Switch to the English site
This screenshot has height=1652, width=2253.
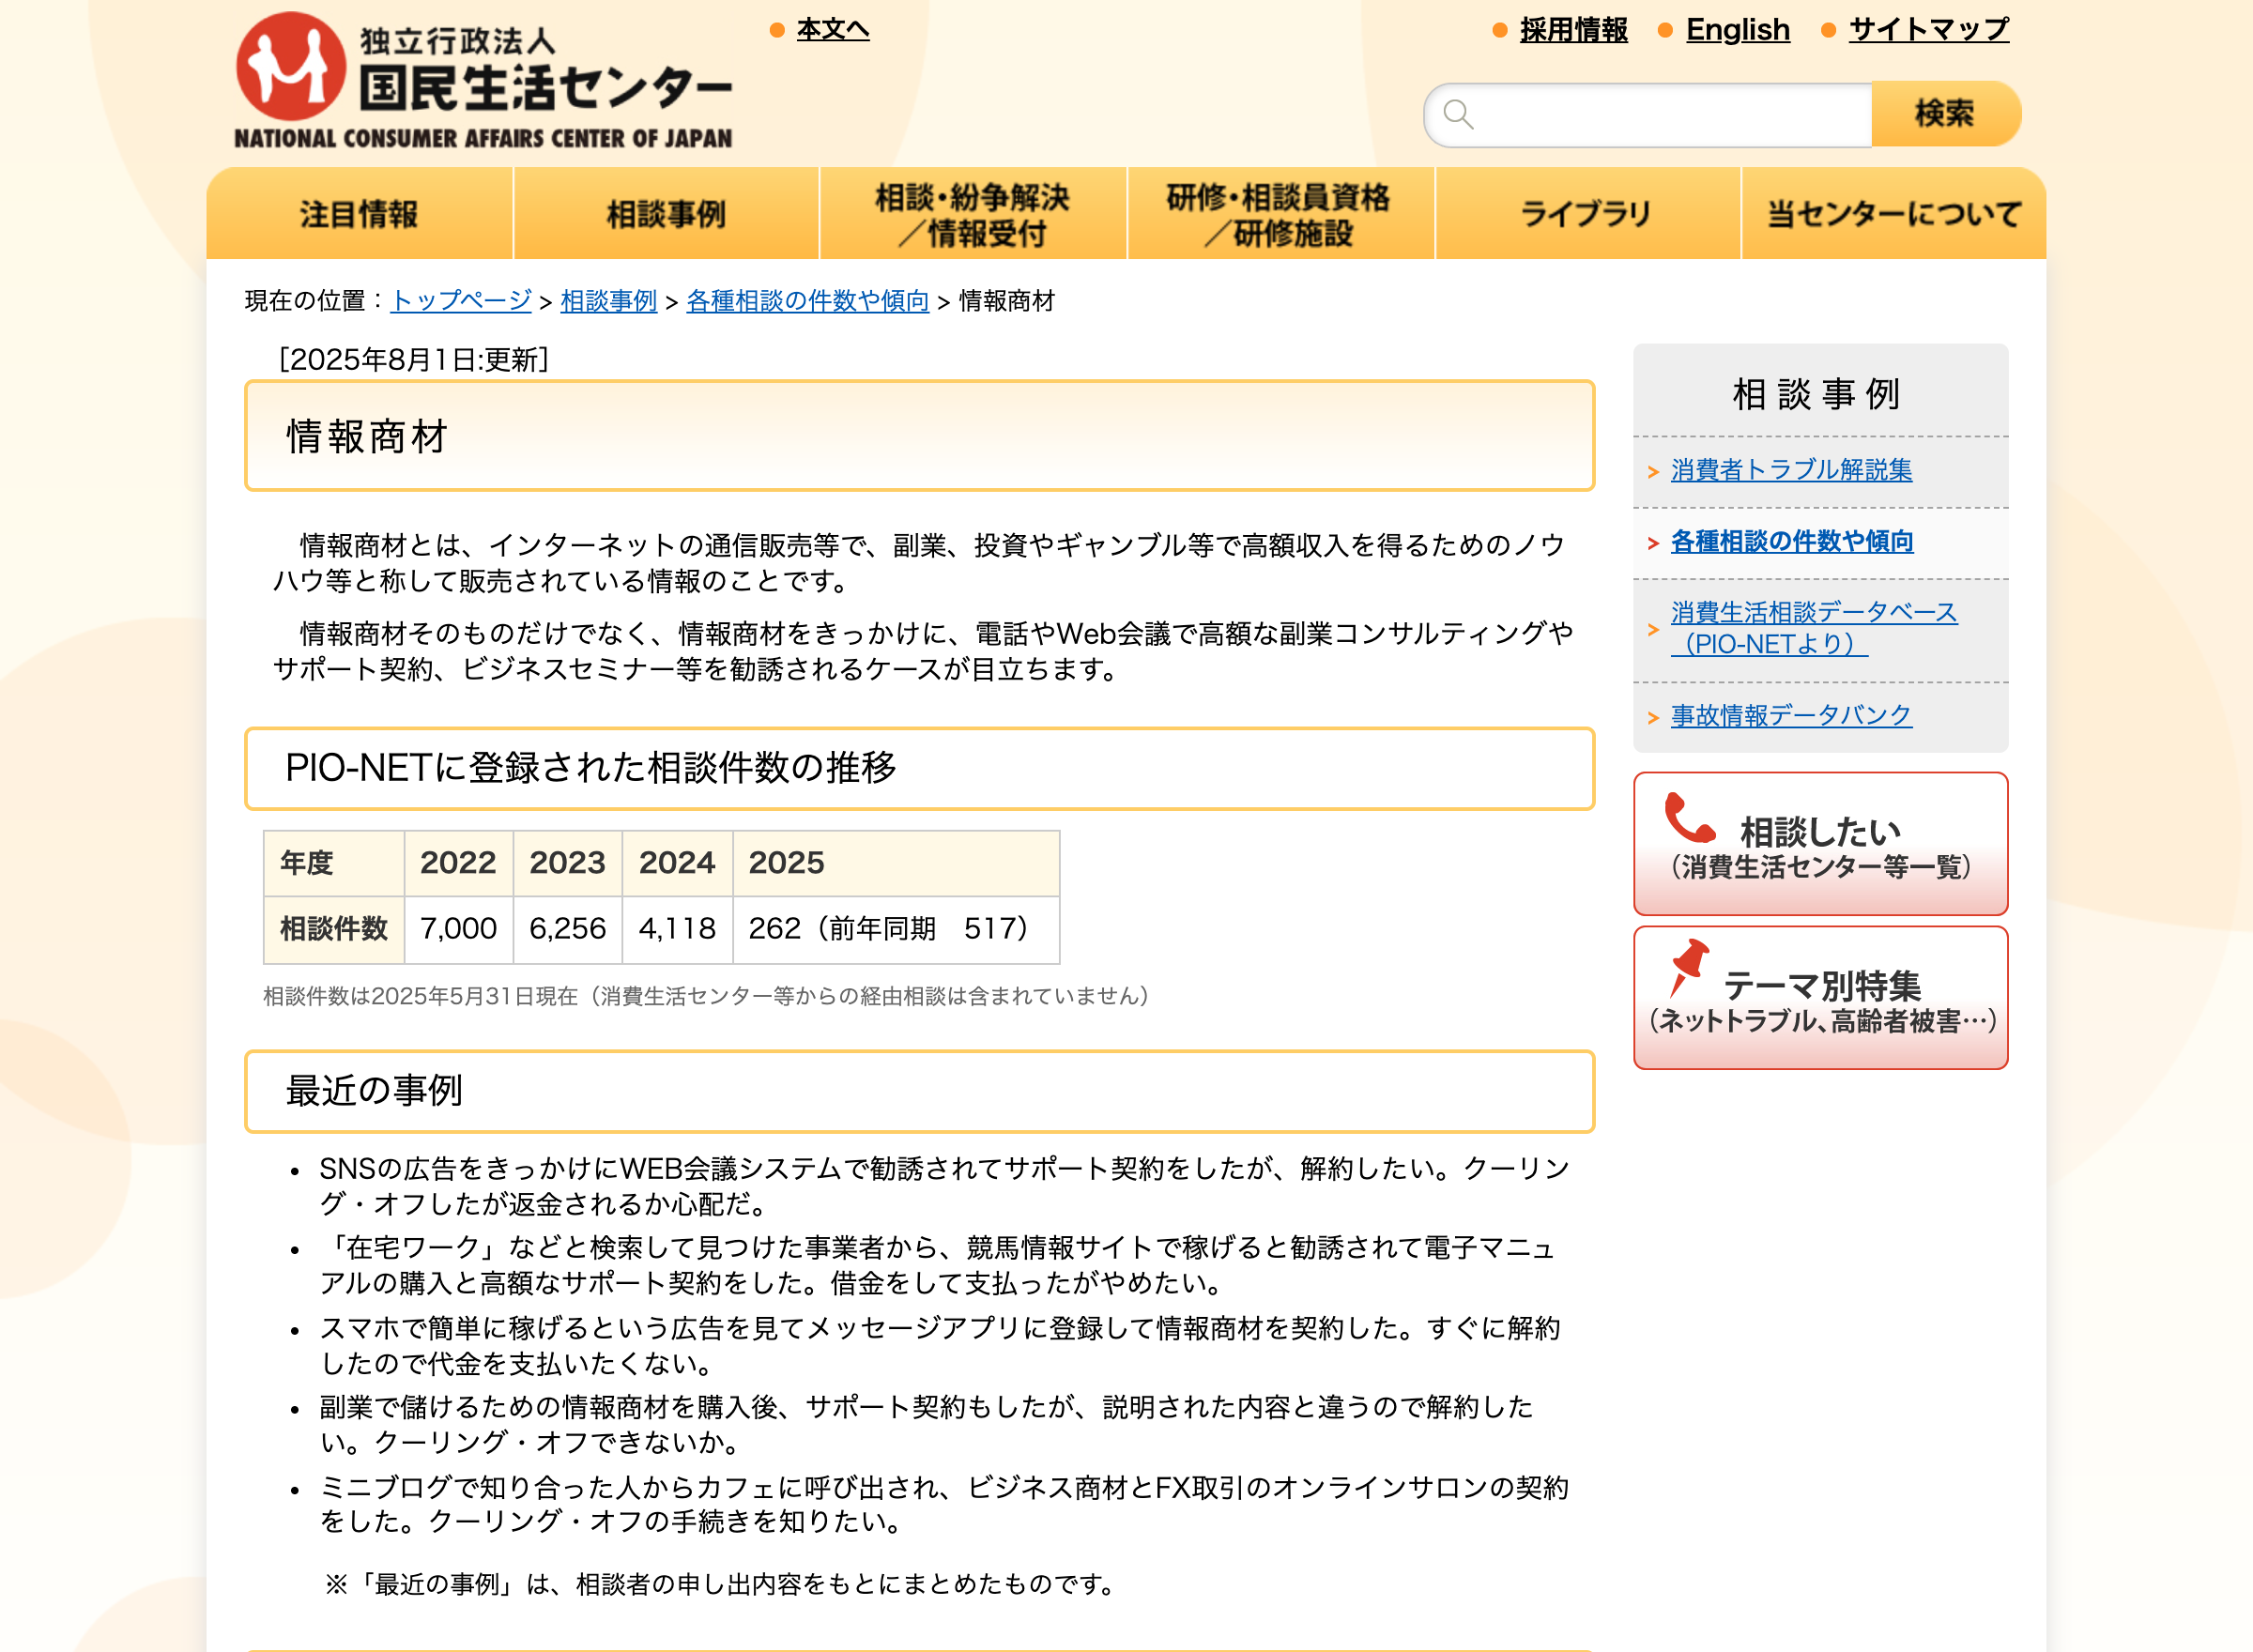(x=1738, y=30)
